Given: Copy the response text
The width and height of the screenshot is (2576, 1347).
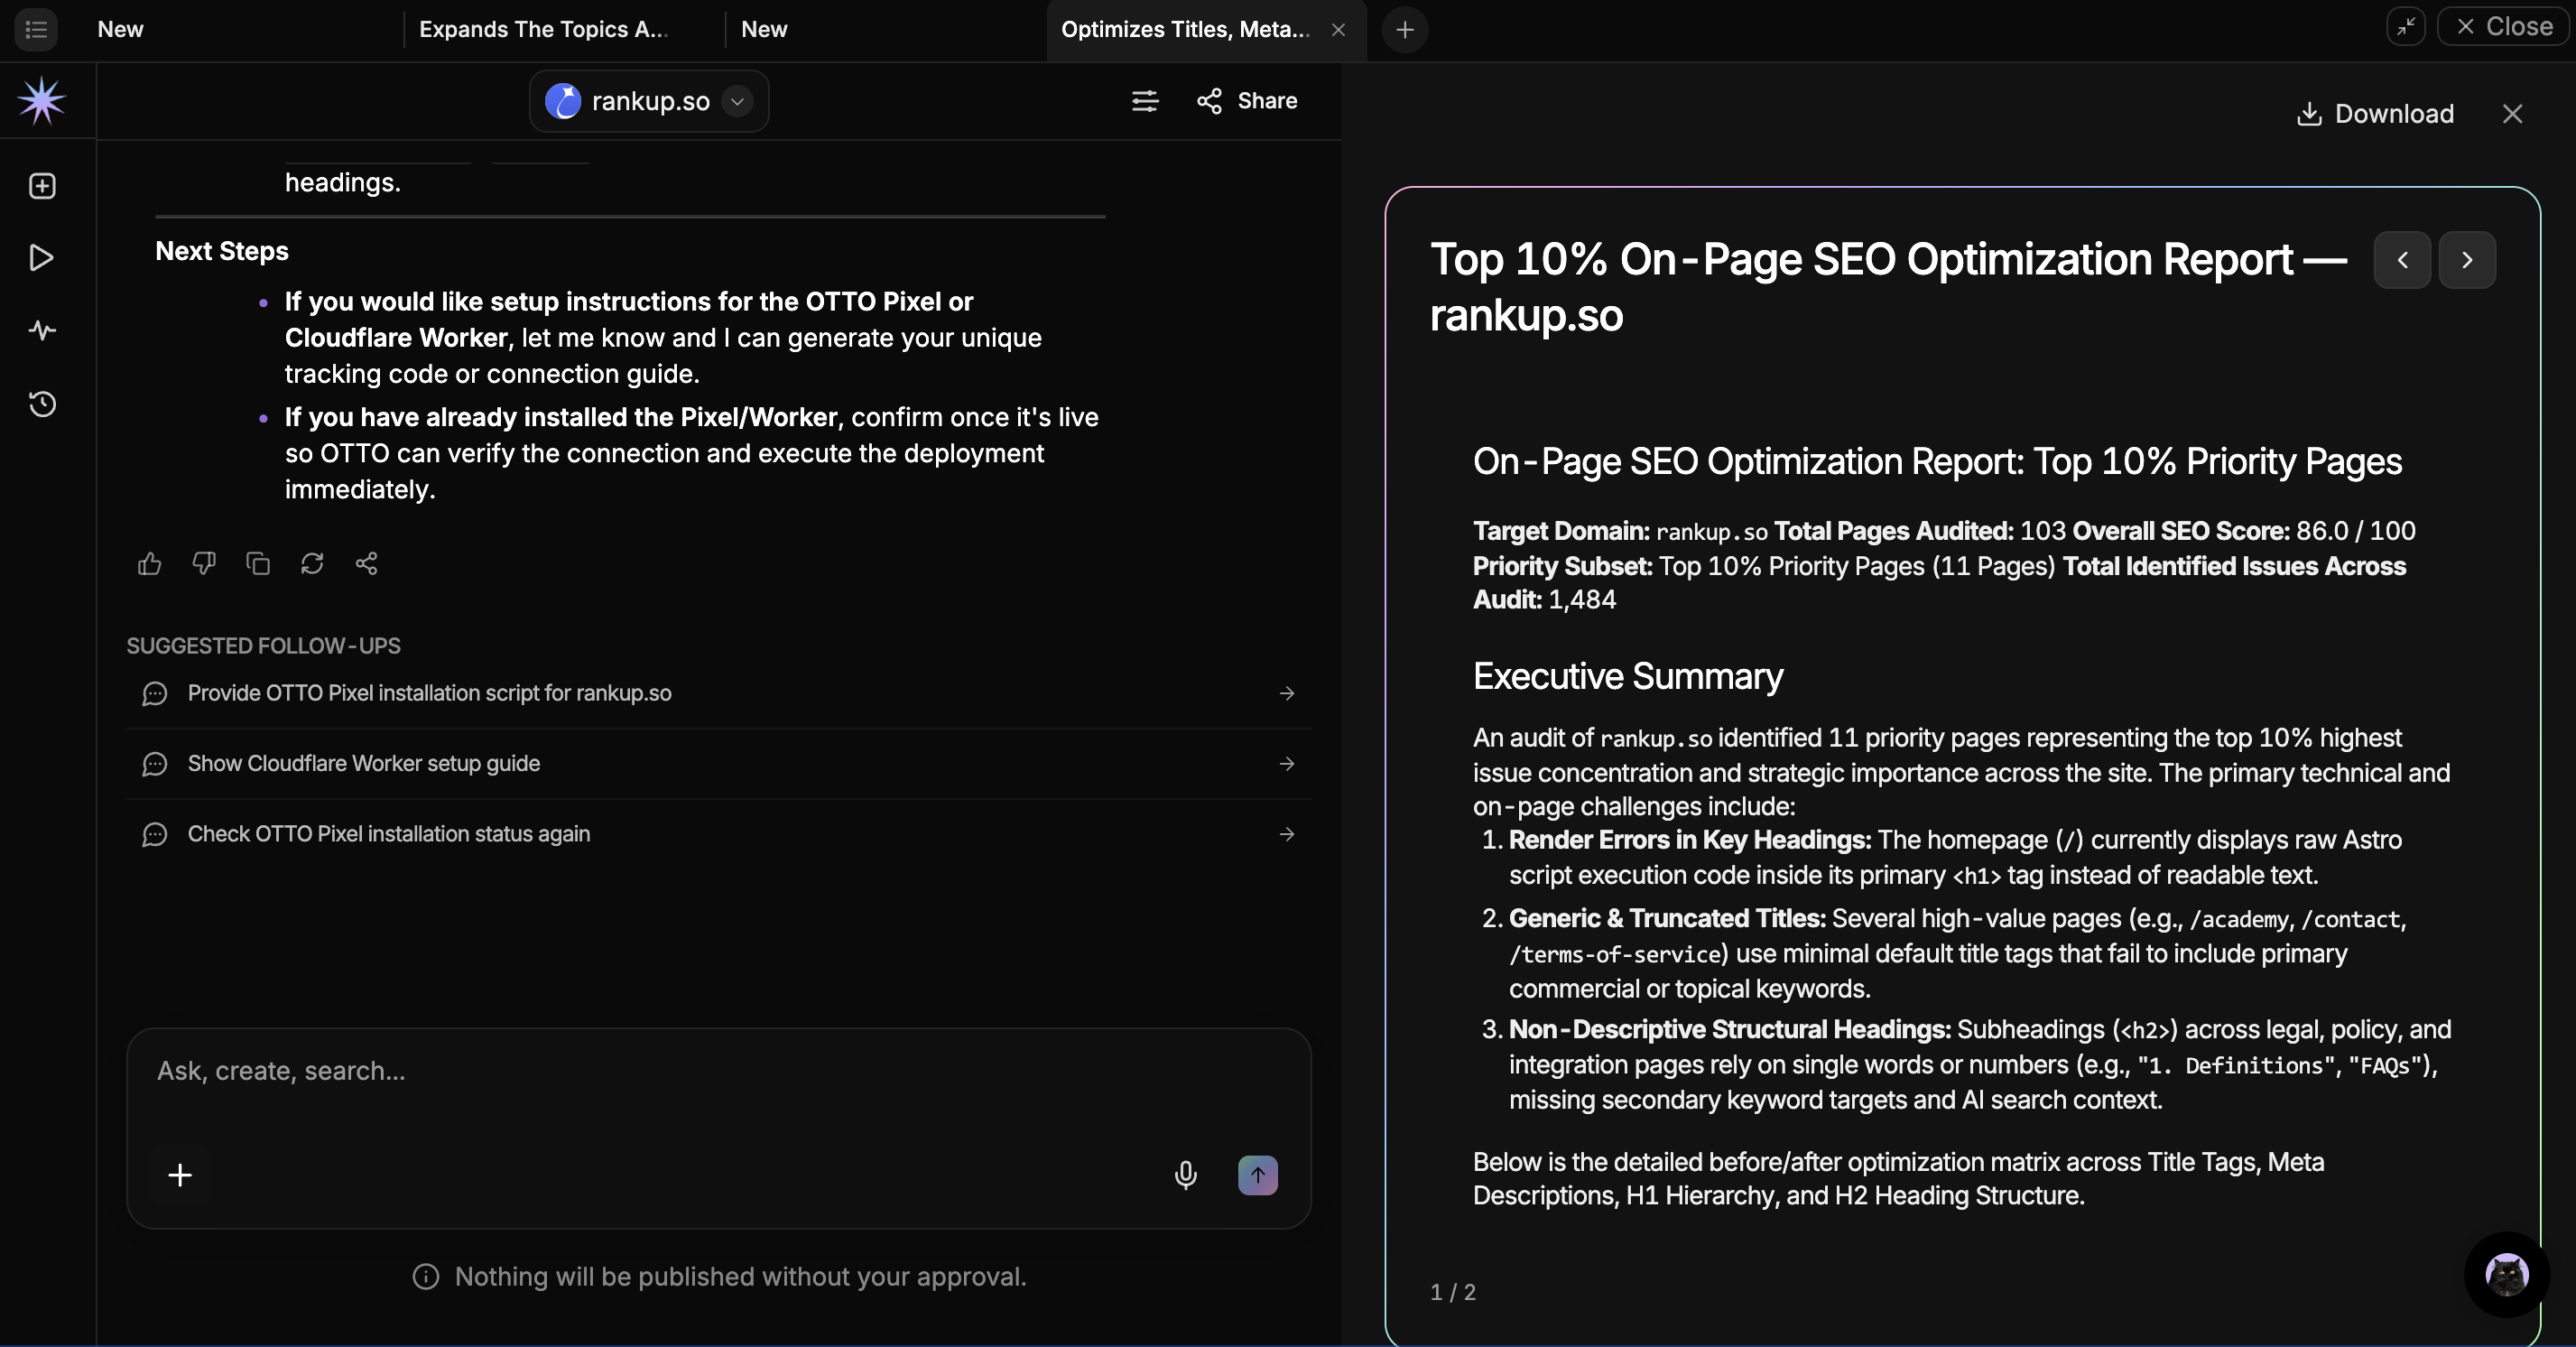Looking at the screenshot, I should tap(258, 564).
